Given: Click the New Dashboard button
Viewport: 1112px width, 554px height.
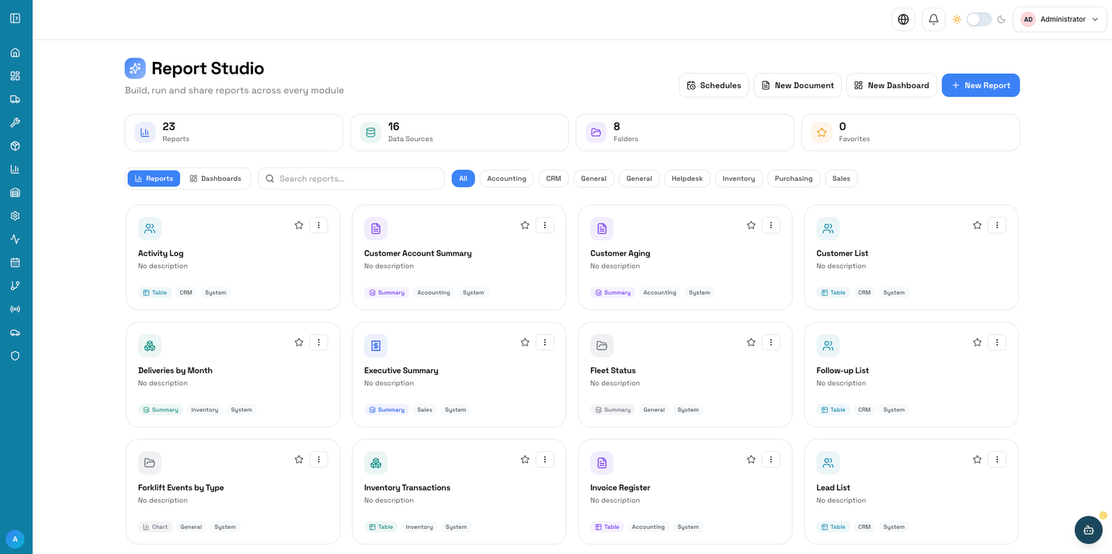Looking at the screenshot, I should coord(892,85).
